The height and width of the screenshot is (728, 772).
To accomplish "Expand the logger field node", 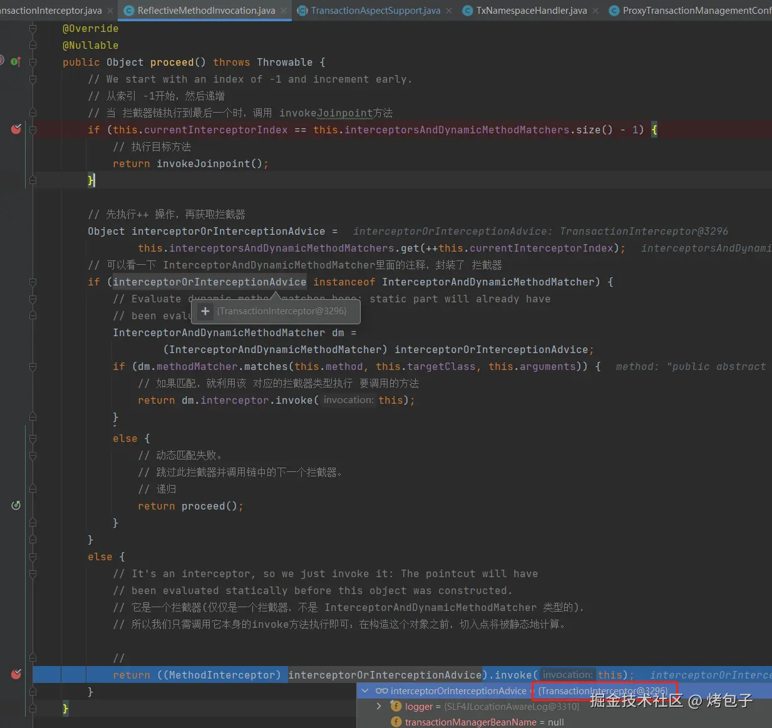I will (x=379, y=706).
